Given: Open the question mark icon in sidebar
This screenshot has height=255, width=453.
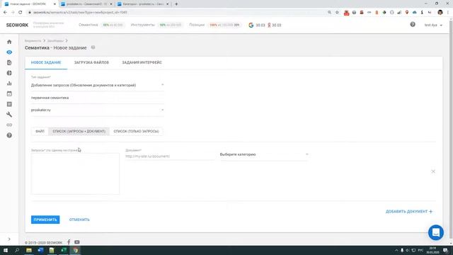Looking at the screenshot, I should pos(9,135).
